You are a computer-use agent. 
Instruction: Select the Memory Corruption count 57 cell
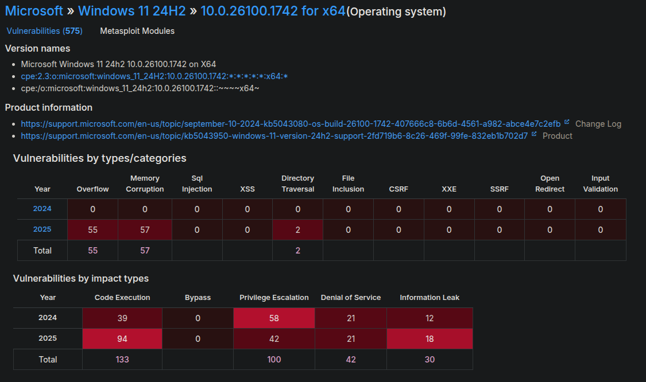[x=145, y=229]
